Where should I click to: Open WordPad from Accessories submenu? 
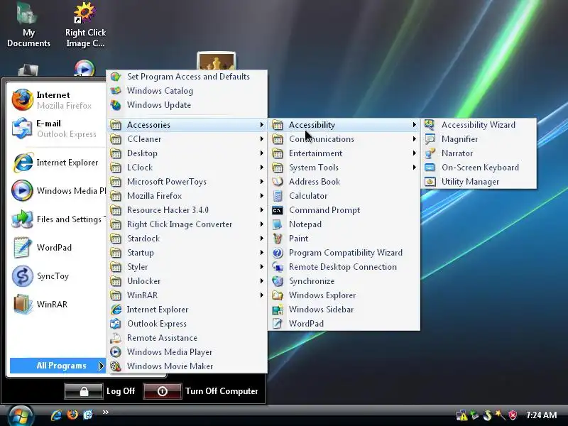[344, 324]
